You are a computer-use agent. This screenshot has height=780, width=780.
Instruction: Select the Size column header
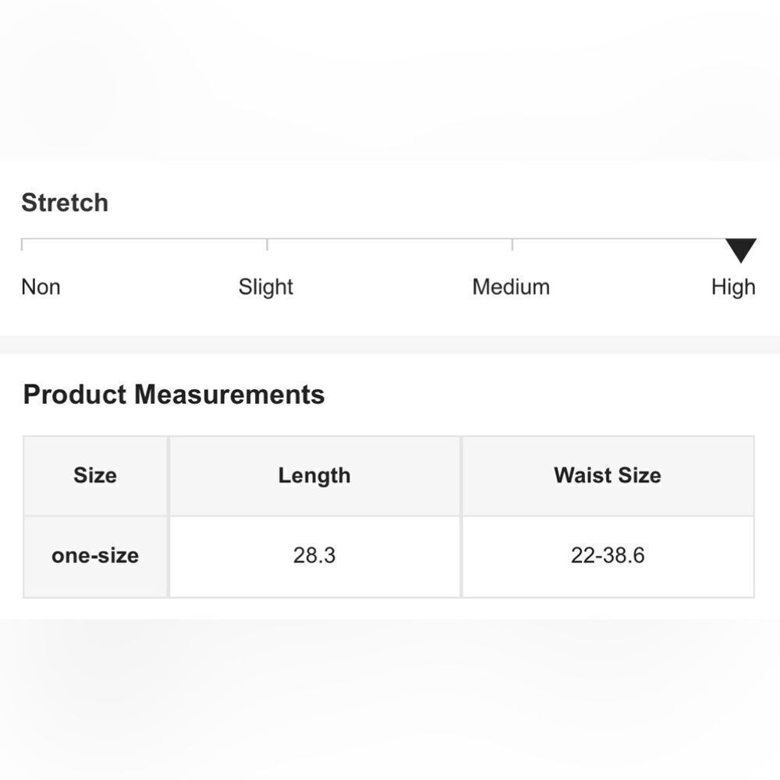click(x=95, y=476)
